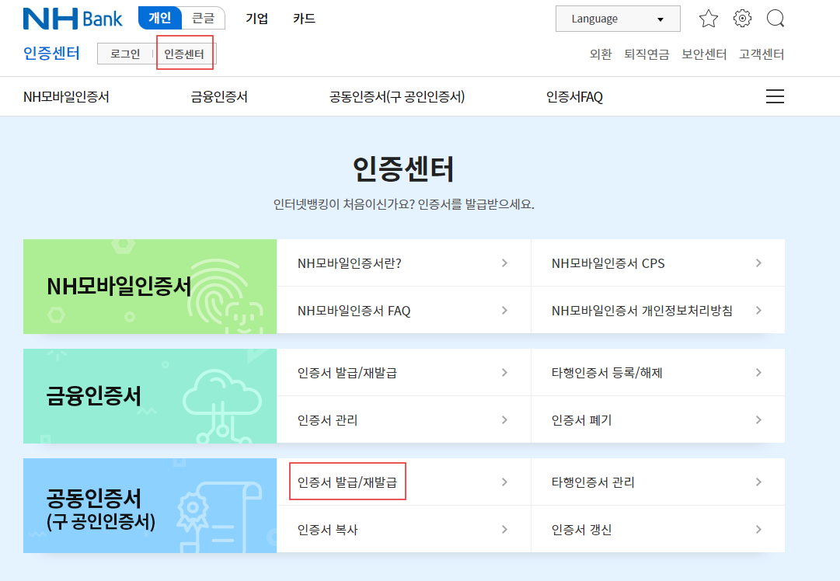The image size is (840, 581).
Task: Open 공동인증서(구 공인인증서) navigation tab
Action: tap(397, 97)
